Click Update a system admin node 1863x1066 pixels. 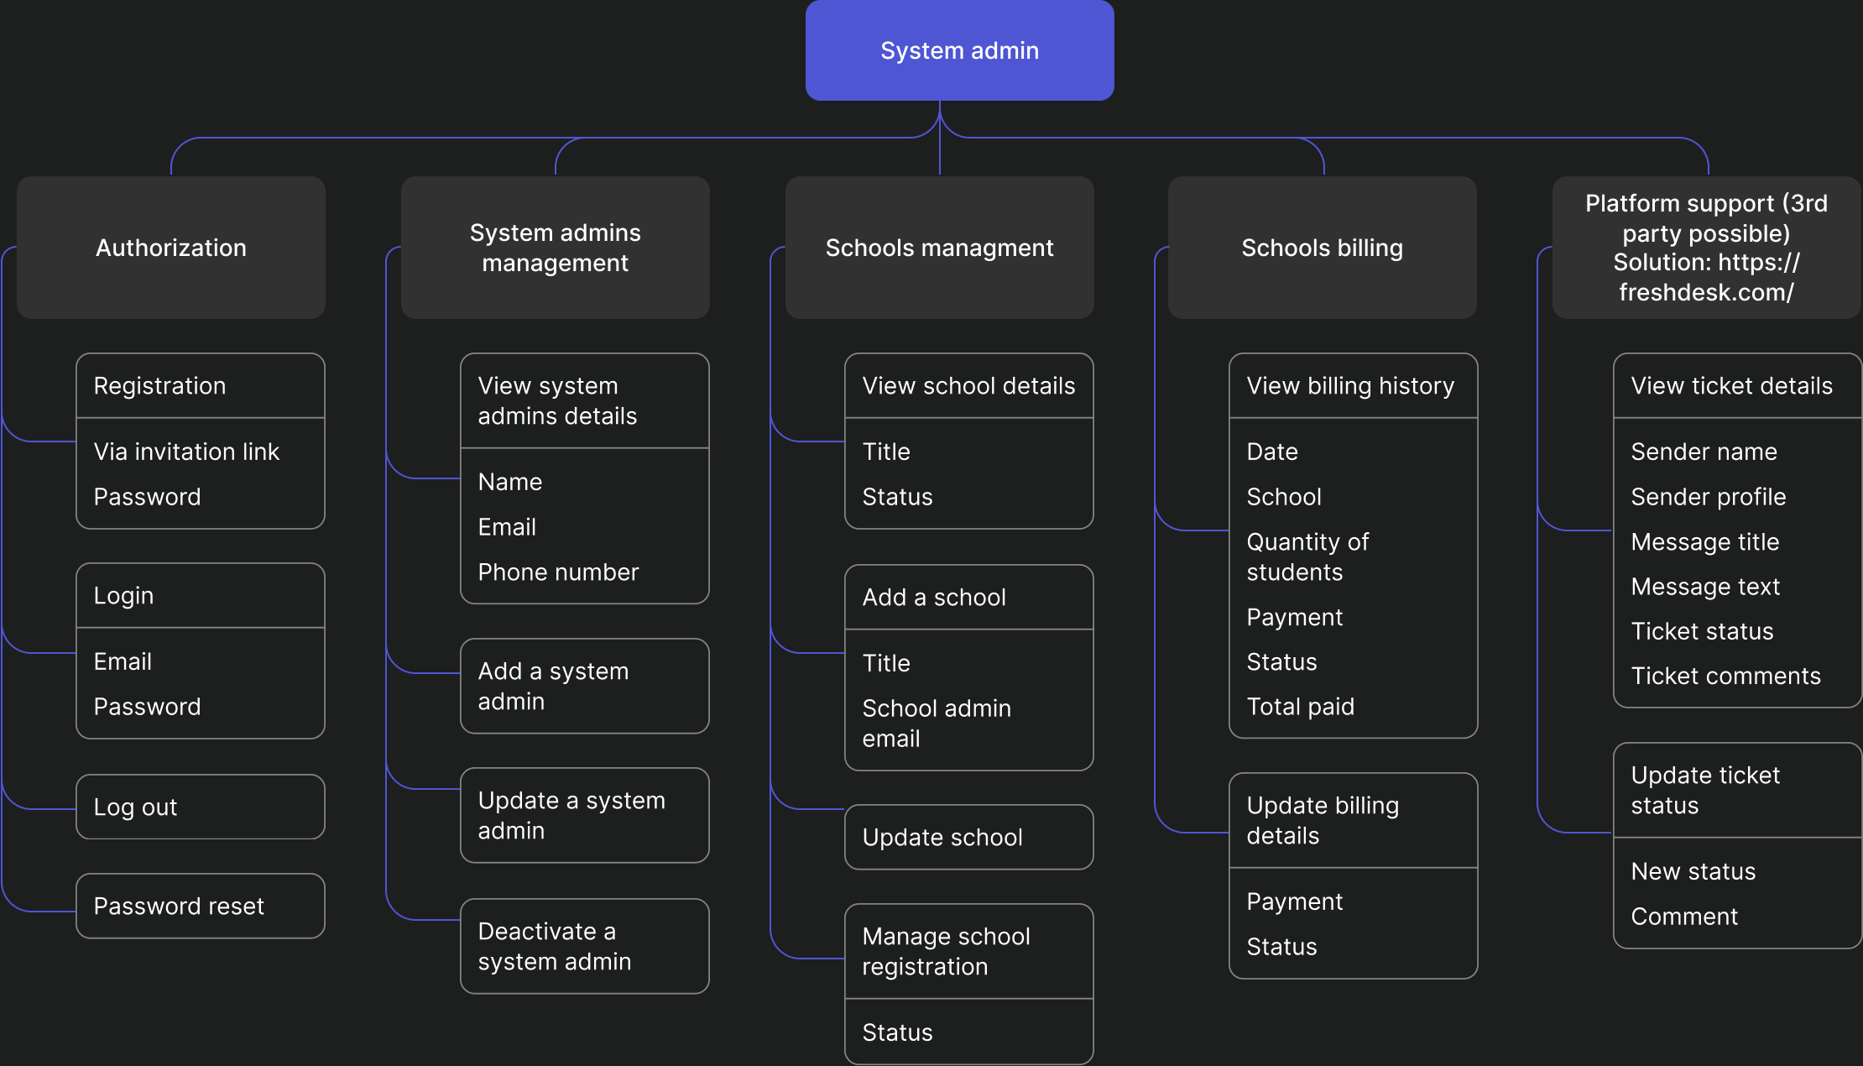[584, 815]
